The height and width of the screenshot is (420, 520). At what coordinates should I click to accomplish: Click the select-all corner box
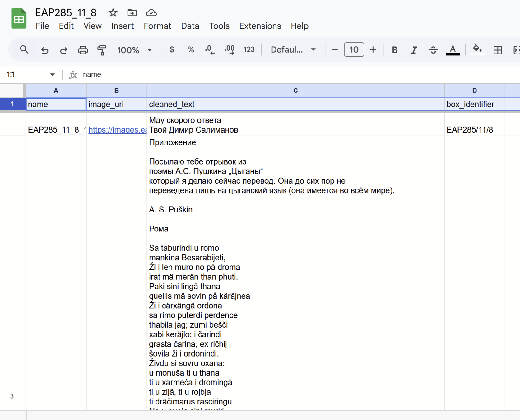[12, 91]
